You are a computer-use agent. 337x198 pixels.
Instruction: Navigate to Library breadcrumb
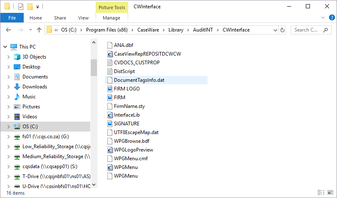[x=176, y=30]
